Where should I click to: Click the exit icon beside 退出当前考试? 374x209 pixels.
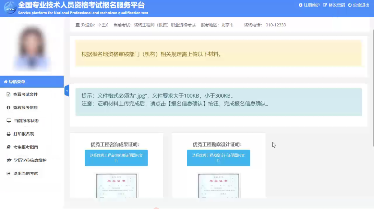pos(9,174)
